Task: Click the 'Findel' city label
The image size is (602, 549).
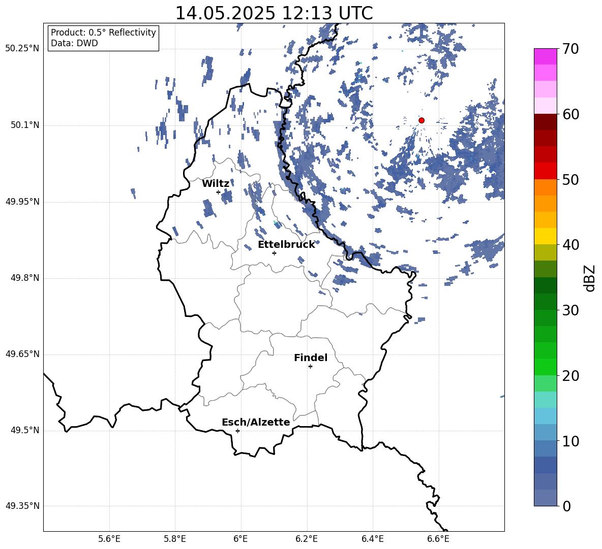Action: point(311,358)
